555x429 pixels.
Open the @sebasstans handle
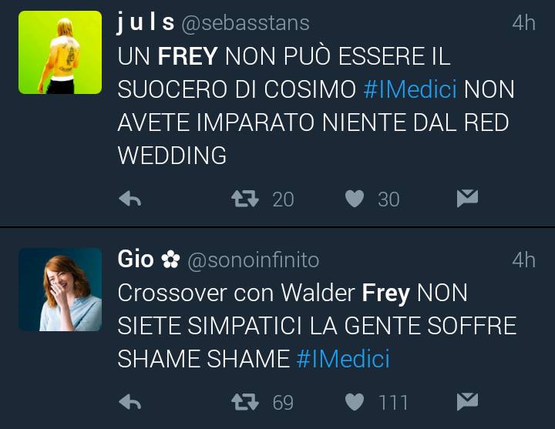(x=245, y=23)
